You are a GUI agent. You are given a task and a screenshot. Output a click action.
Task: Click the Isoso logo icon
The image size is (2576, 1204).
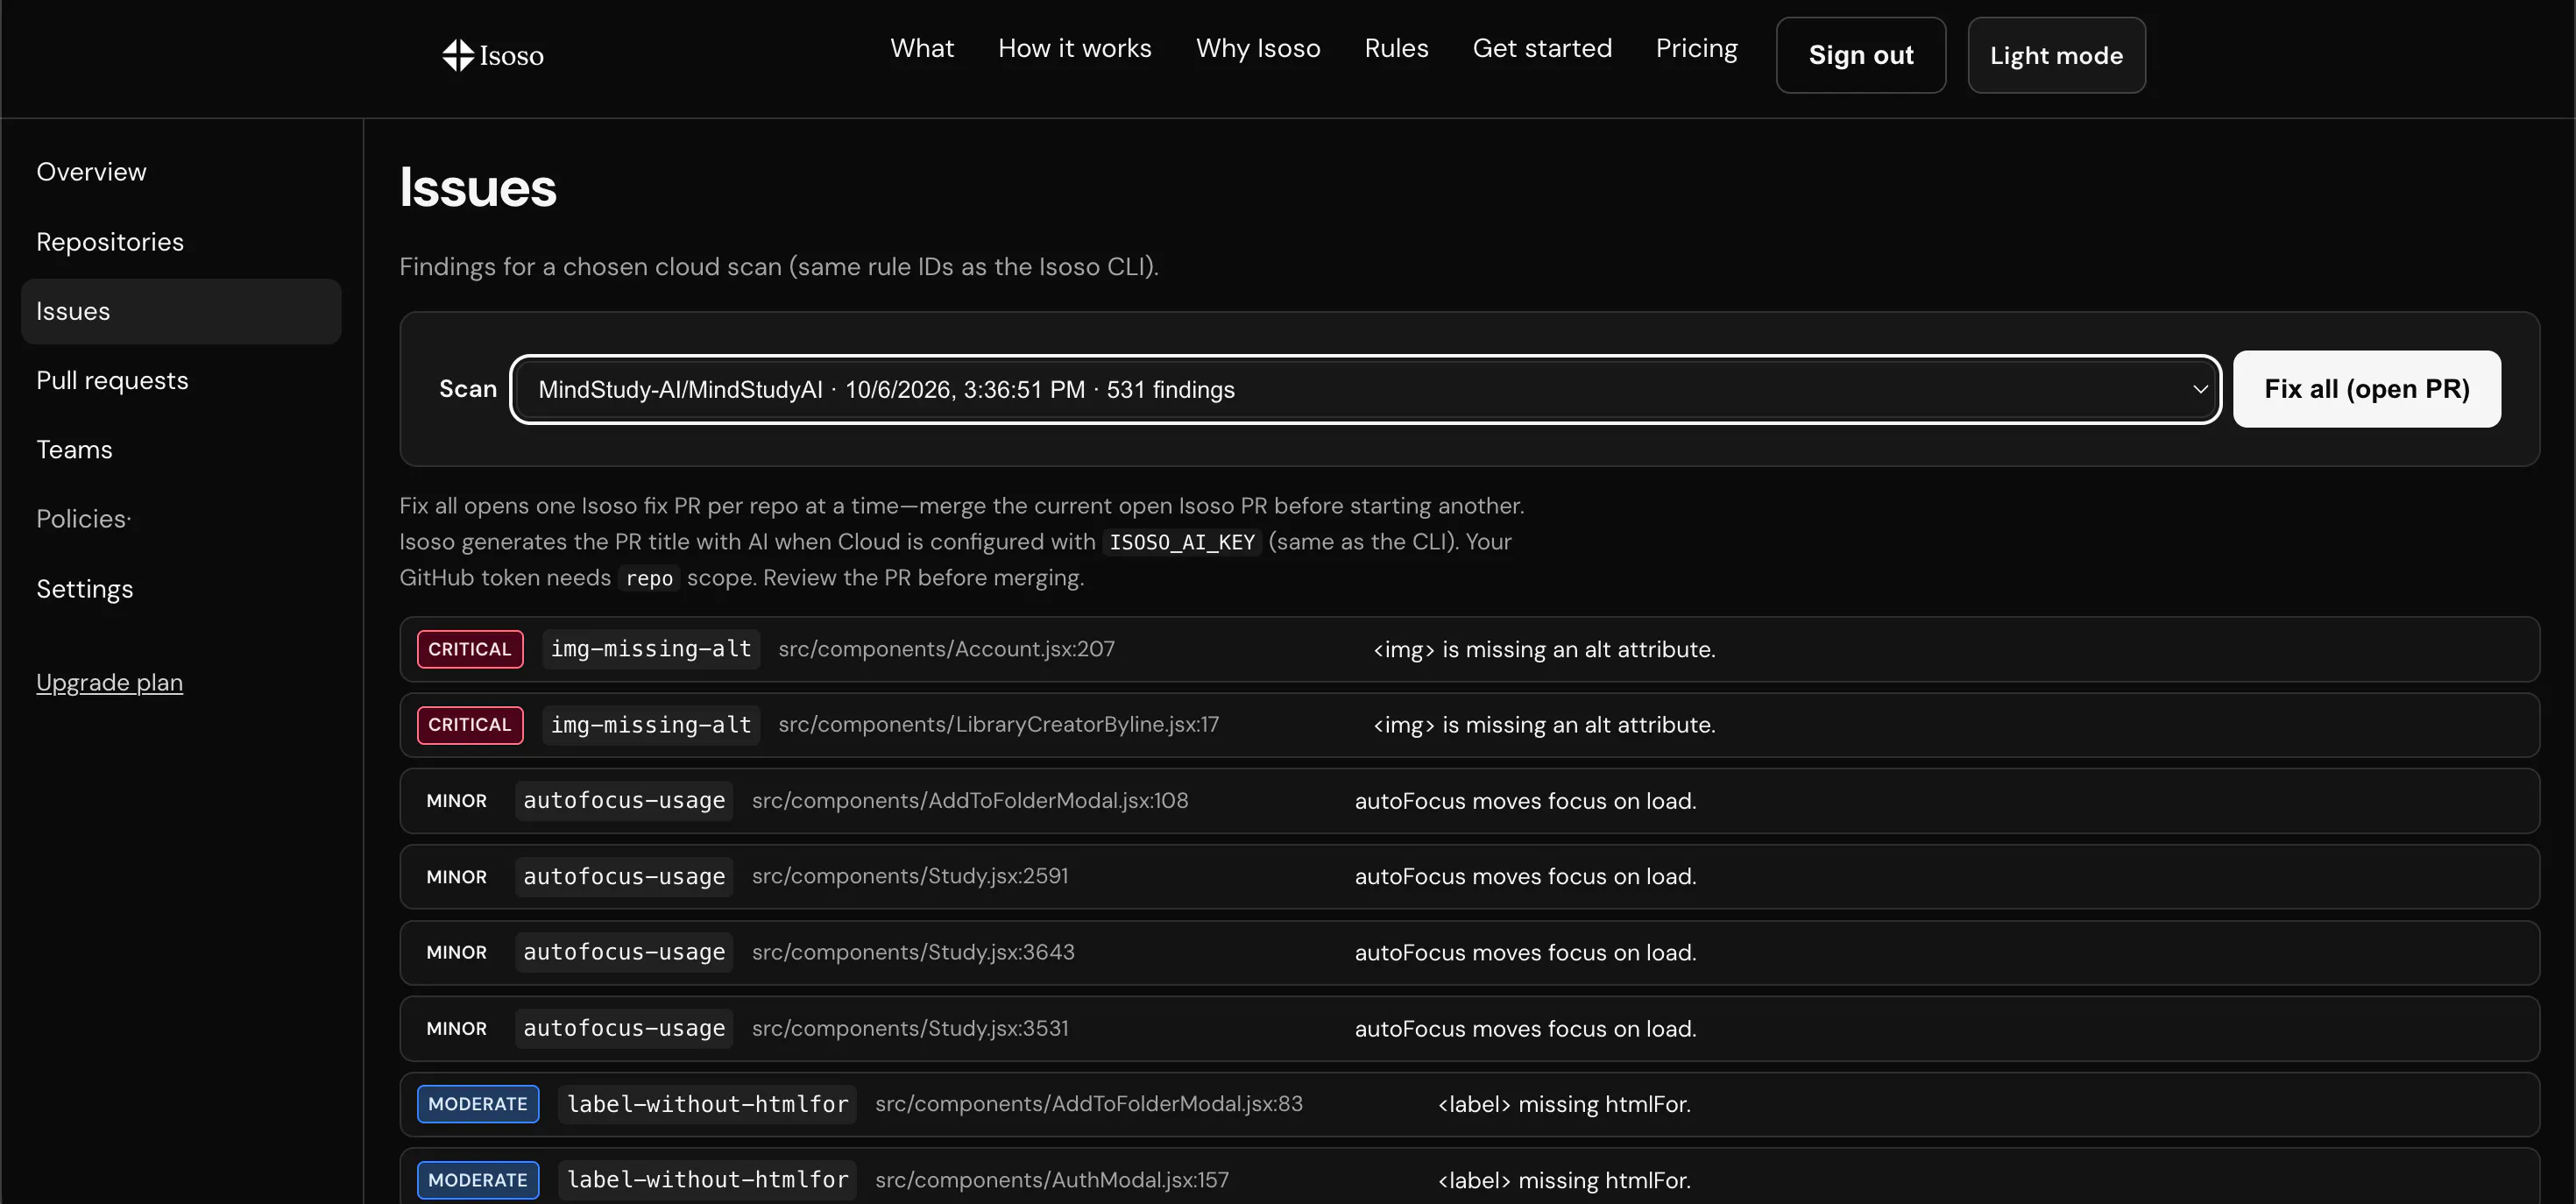(x=458, y=55)
